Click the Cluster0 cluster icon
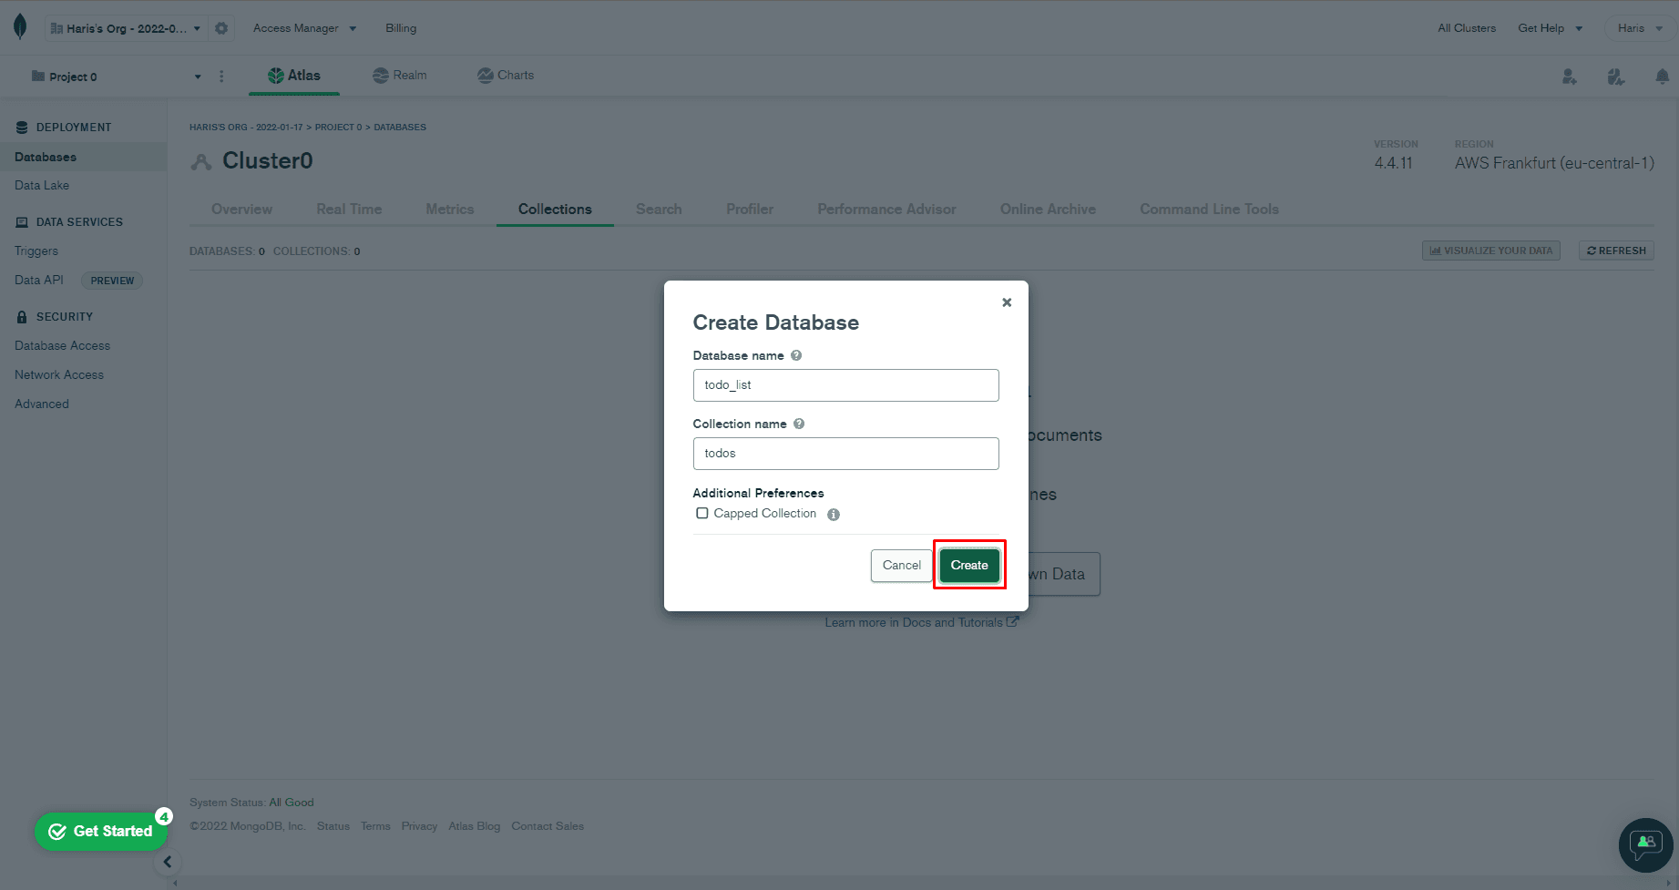The width and height of the screenshot is (1679, 890). (x=200, y=162)
